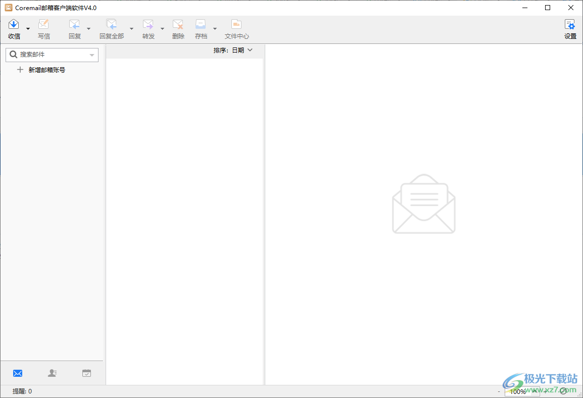This screenshot has width=583, height=398.
Task: Click the 回复 reply icon
Action: point(74,25)
